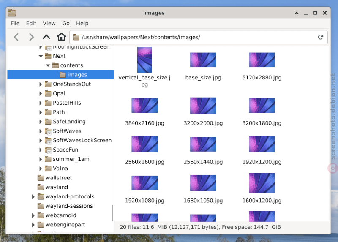The height and width of the screenshot is (242, 338).
Task: Select the 2560x1440.jpg thumbnail
Action: click(x=203, y=144)
